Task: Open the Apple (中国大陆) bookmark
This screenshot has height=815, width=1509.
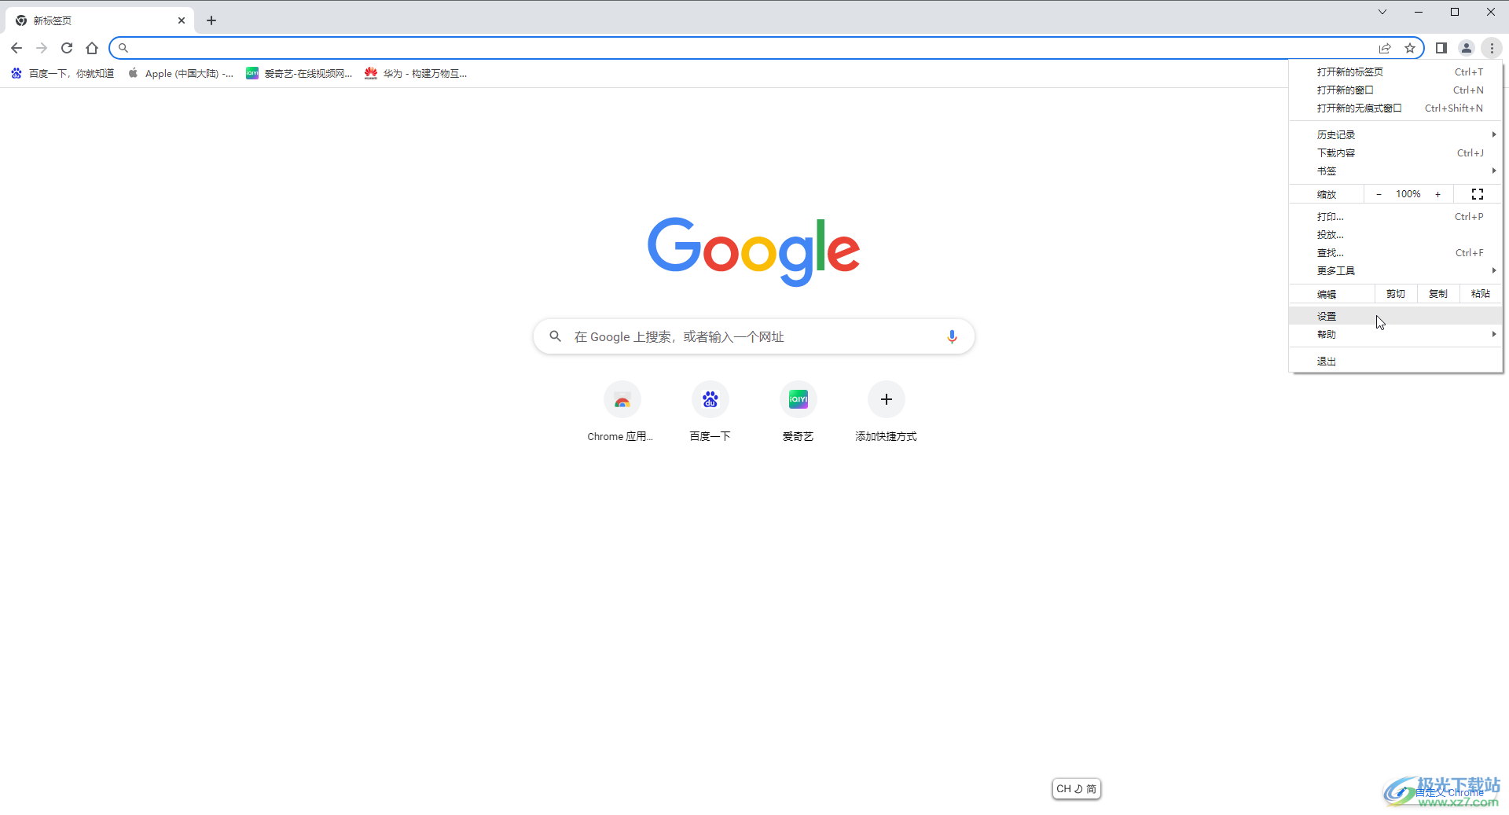Action: [181, 73]
